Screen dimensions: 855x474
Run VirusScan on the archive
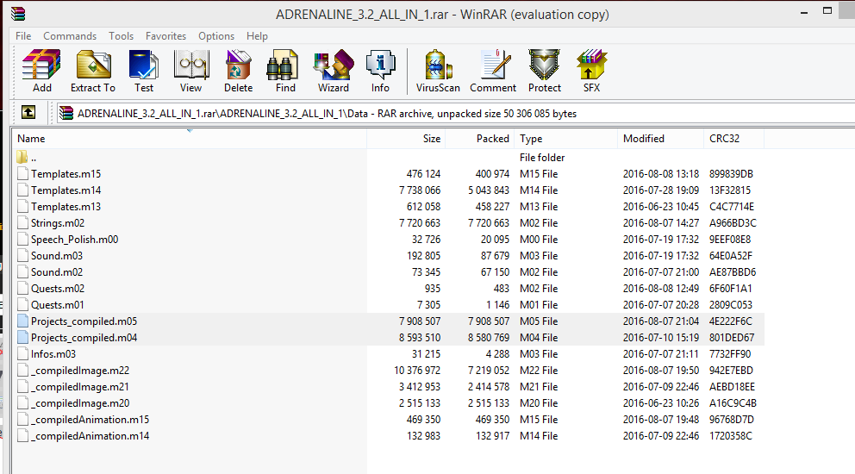click(438, 71)
